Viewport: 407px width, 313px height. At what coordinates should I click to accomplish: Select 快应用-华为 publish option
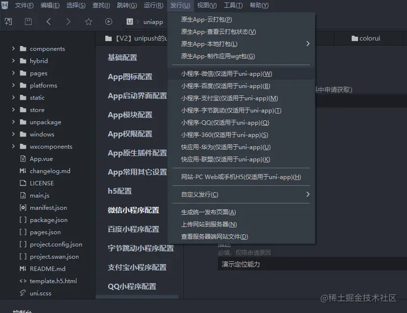[241, 147]
